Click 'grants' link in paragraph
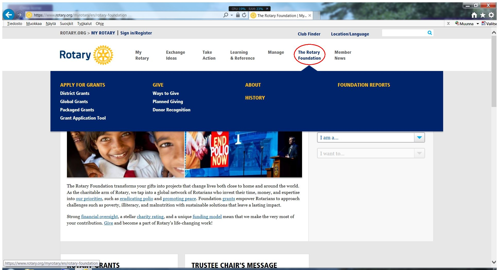The width and height of the screenshot is (499, 270). (229, 199)
